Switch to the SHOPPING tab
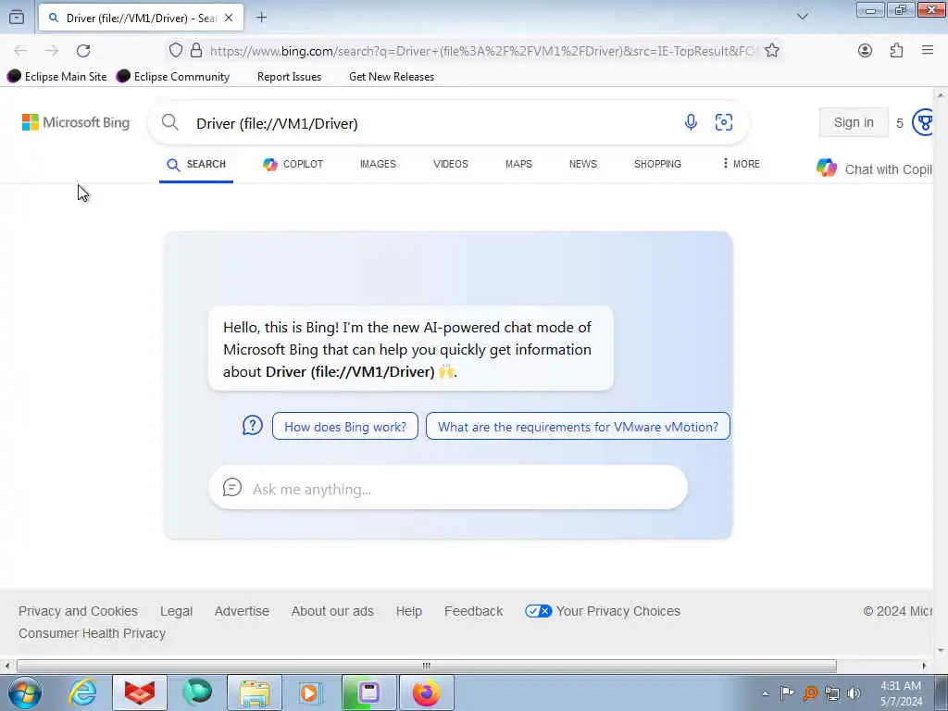Screen dimensions: 948x711 point(657,165)
